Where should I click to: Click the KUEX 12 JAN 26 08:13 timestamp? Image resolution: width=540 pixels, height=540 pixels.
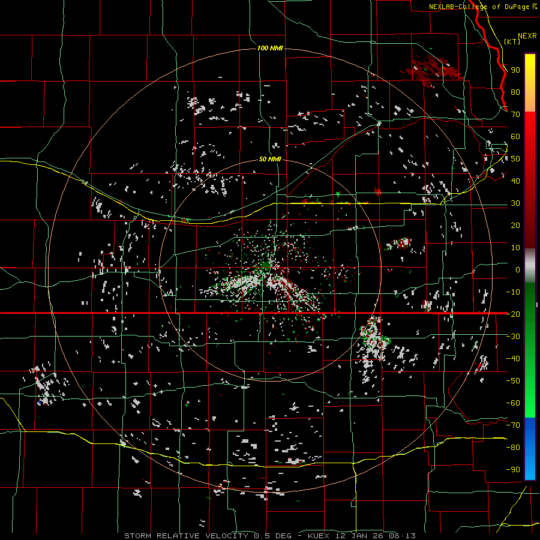click(x=362, y=536)
